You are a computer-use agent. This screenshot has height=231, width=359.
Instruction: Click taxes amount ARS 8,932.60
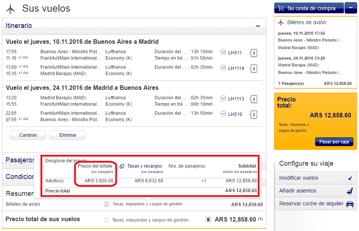coord(149,181)
